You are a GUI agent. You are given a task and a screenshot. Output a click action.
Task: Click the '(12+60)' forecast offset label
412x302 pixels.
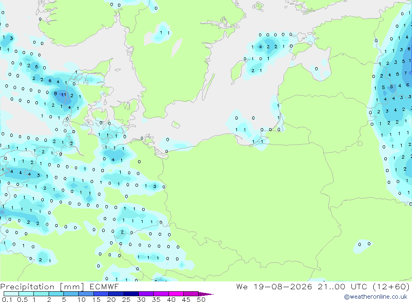pos(391,286)
